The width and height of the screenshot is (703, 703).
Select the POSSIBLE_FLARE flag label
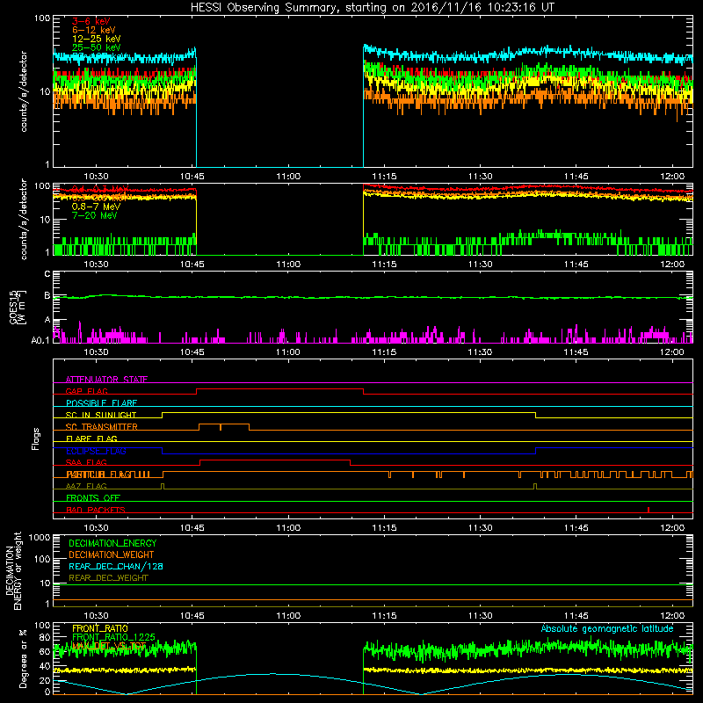101,403
